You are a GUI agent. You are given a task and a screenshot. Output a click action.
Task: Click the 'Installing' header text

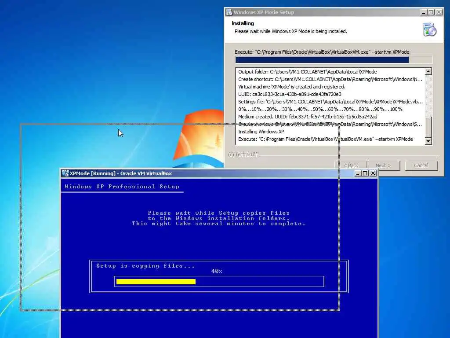pos(243,23)
